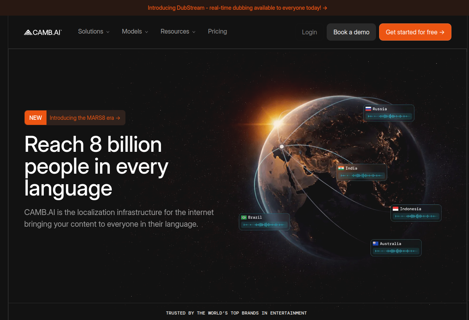Click the Trusted by the world's top brands text
This screenshot has height=320, width=469.
pos(236,313)
